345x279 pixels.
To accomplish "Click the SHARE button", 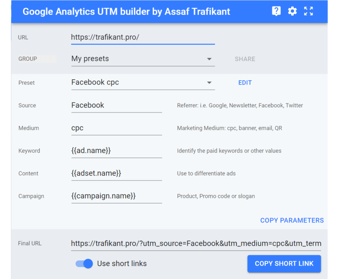I will 245,59.
